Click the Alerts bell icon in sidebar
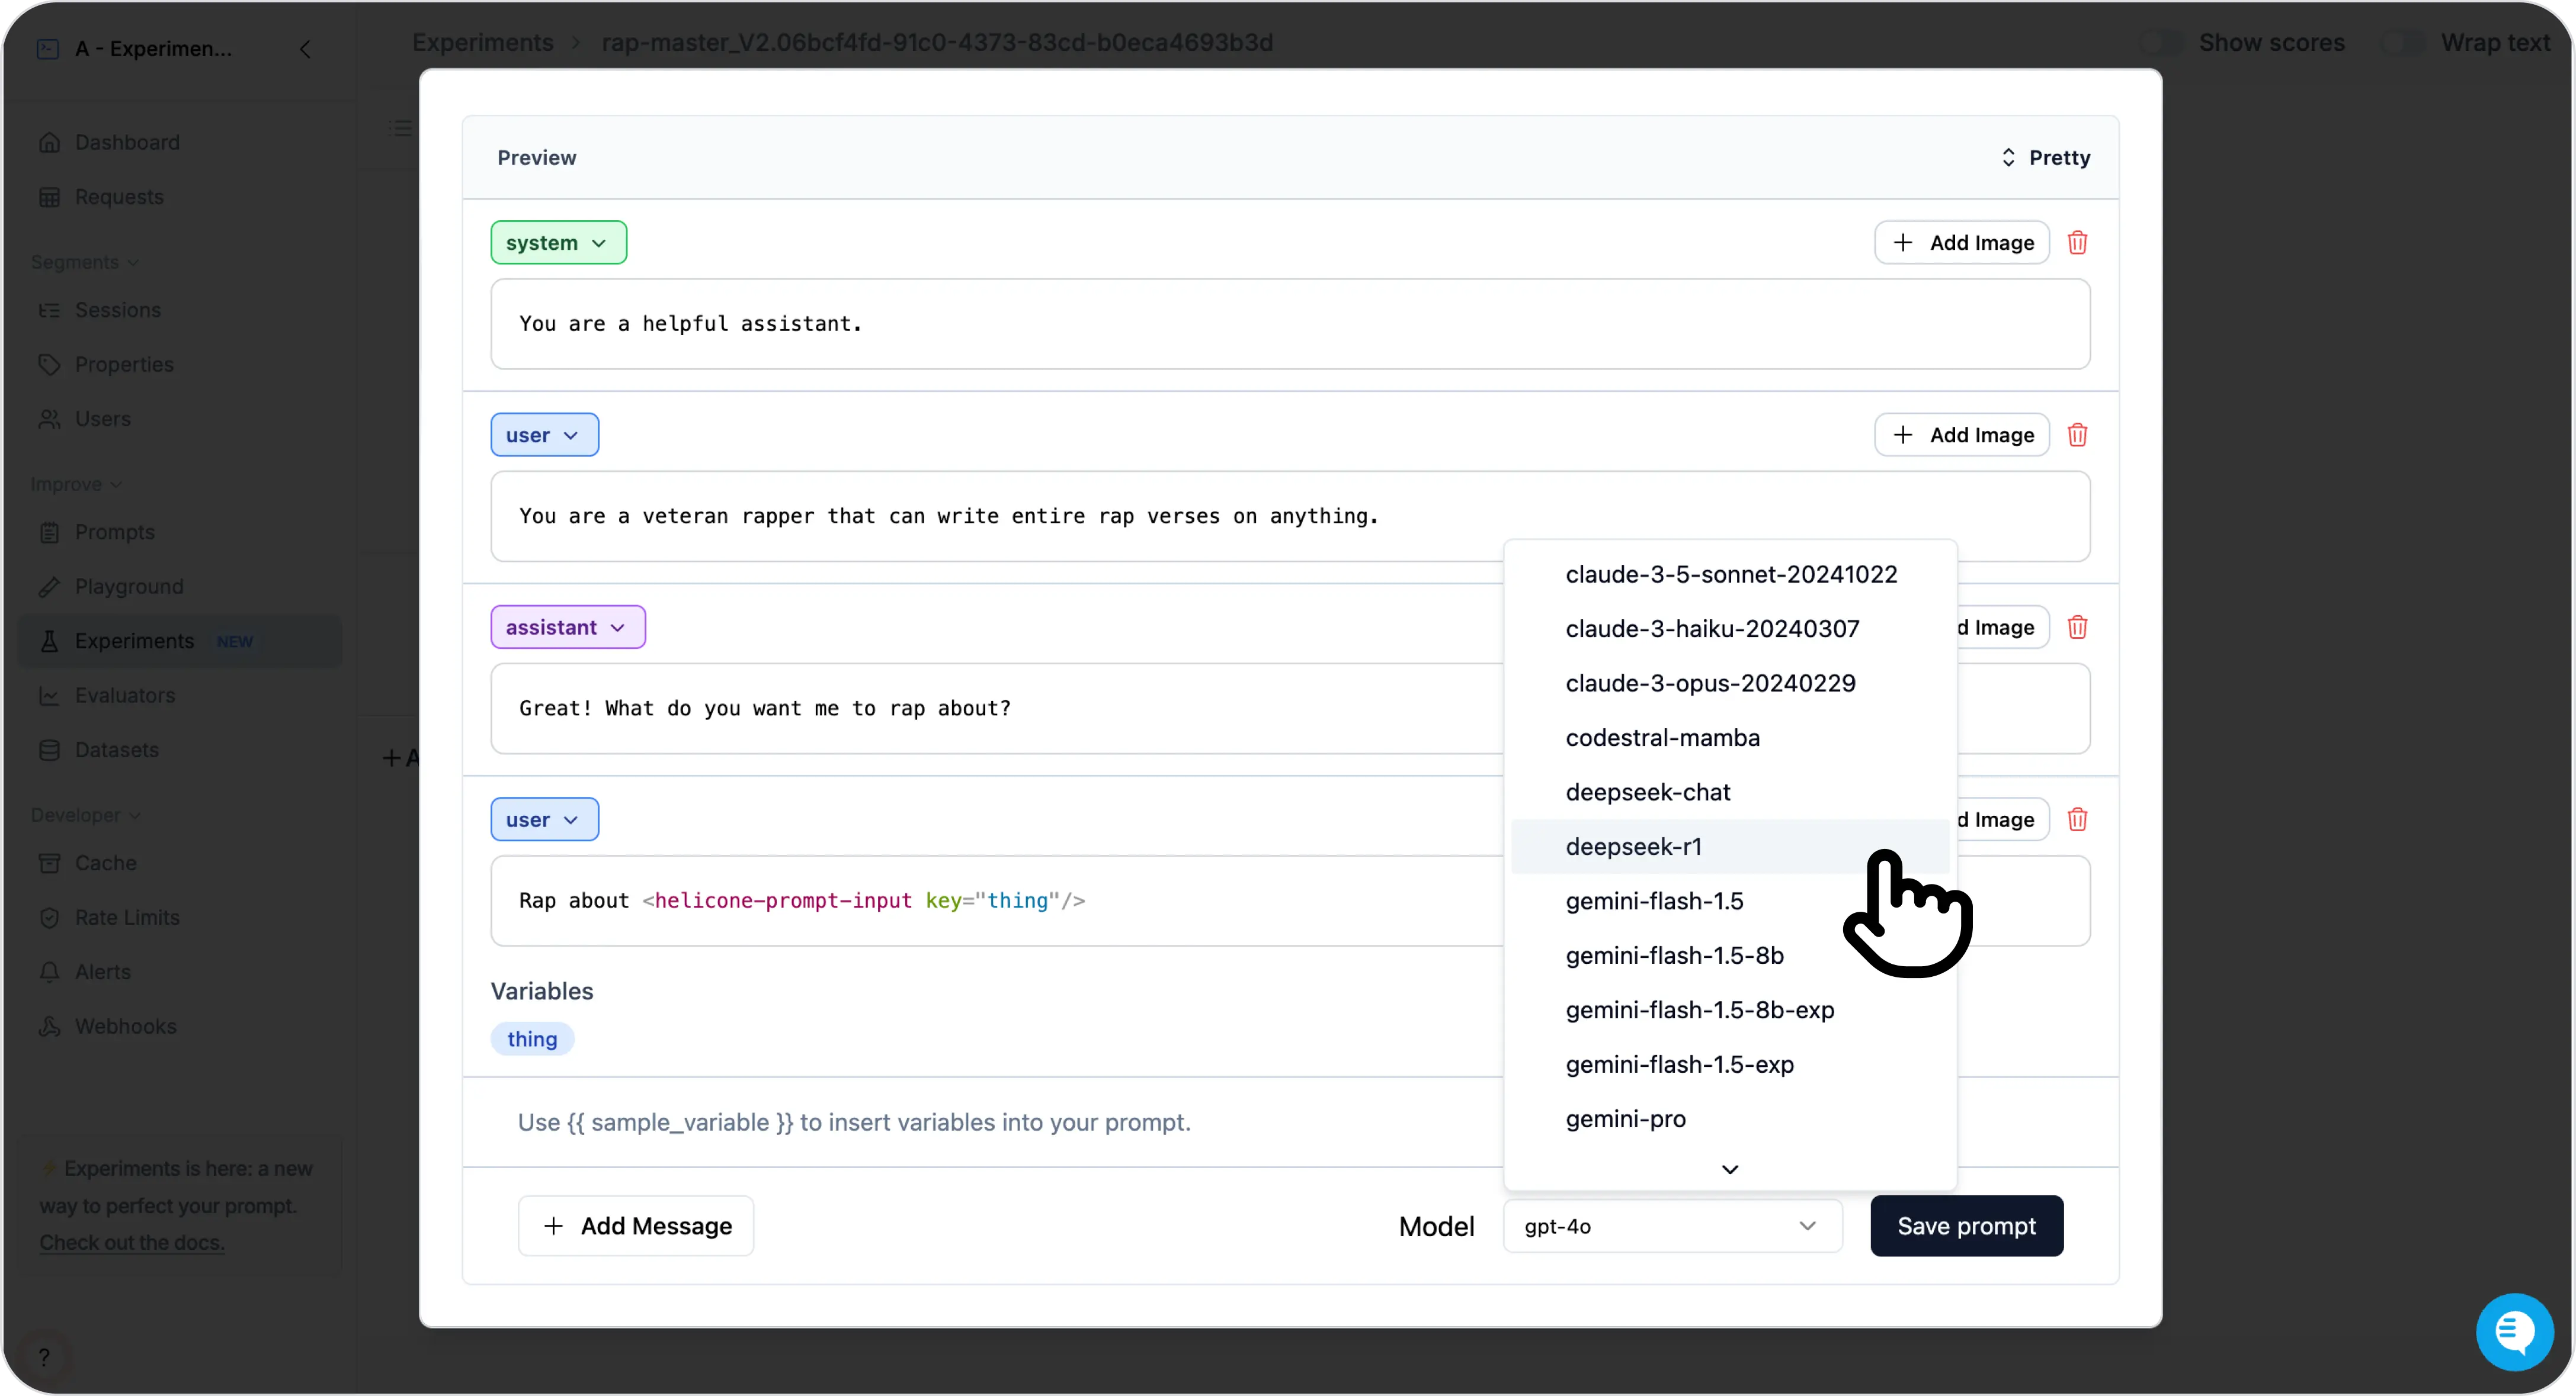 (49, 972)
